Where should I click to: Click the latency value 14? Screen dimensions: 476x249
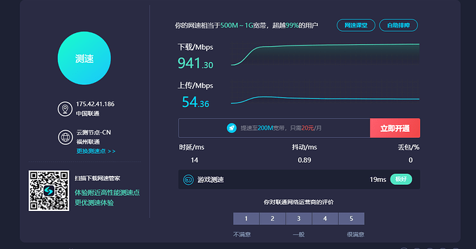pyautogui.click(x=195, y=160)
